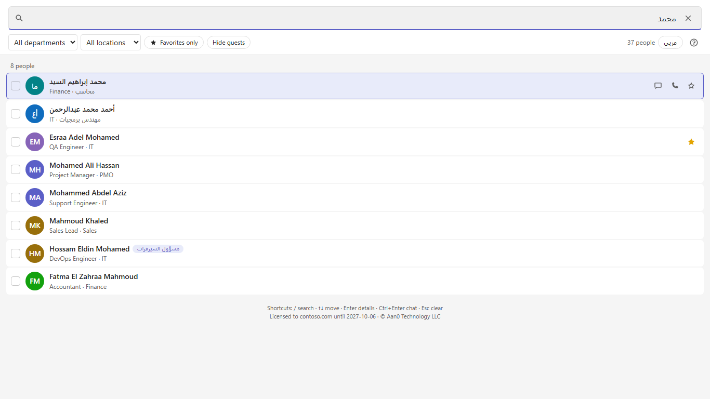Click the MK avatar
Screen dimensions: 710x399
coord(35,225)
